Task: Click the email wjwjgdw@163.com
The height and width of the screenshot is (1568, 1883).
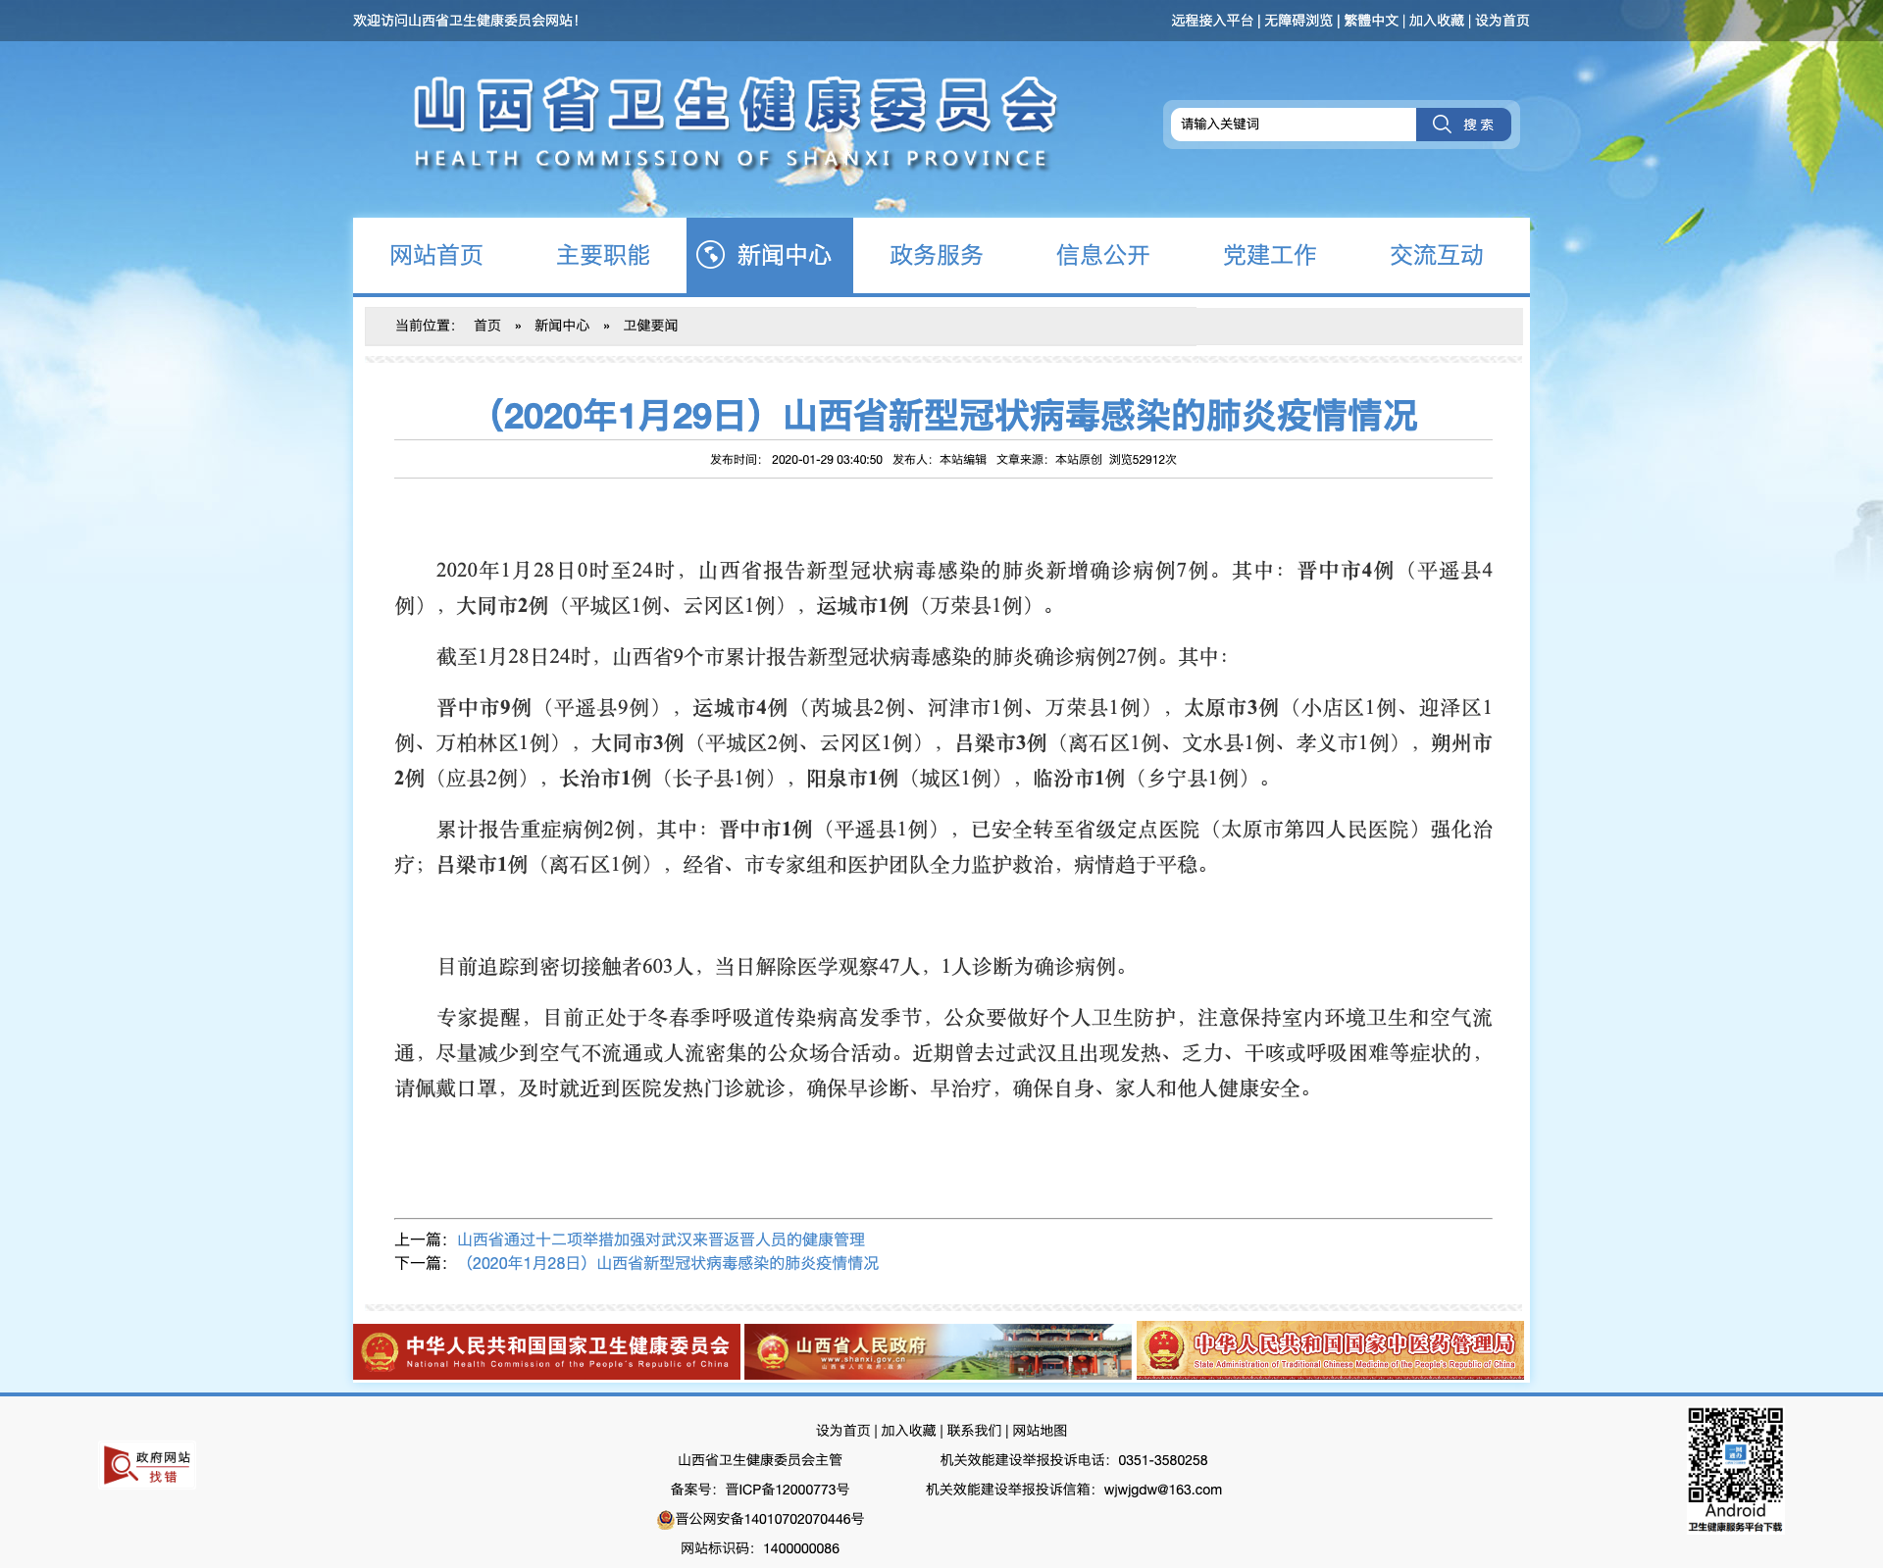Action: pyautogui.click(x=1163, y=1490)
